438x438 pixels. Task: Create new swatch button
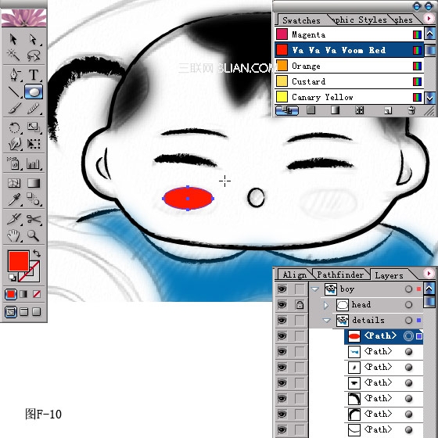387,110
